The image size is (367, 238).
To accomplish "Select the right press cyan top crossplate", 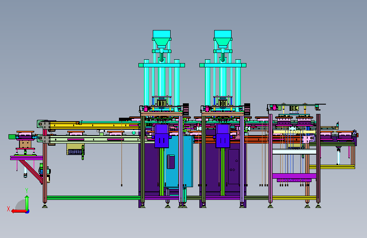I will pos(223,65).
